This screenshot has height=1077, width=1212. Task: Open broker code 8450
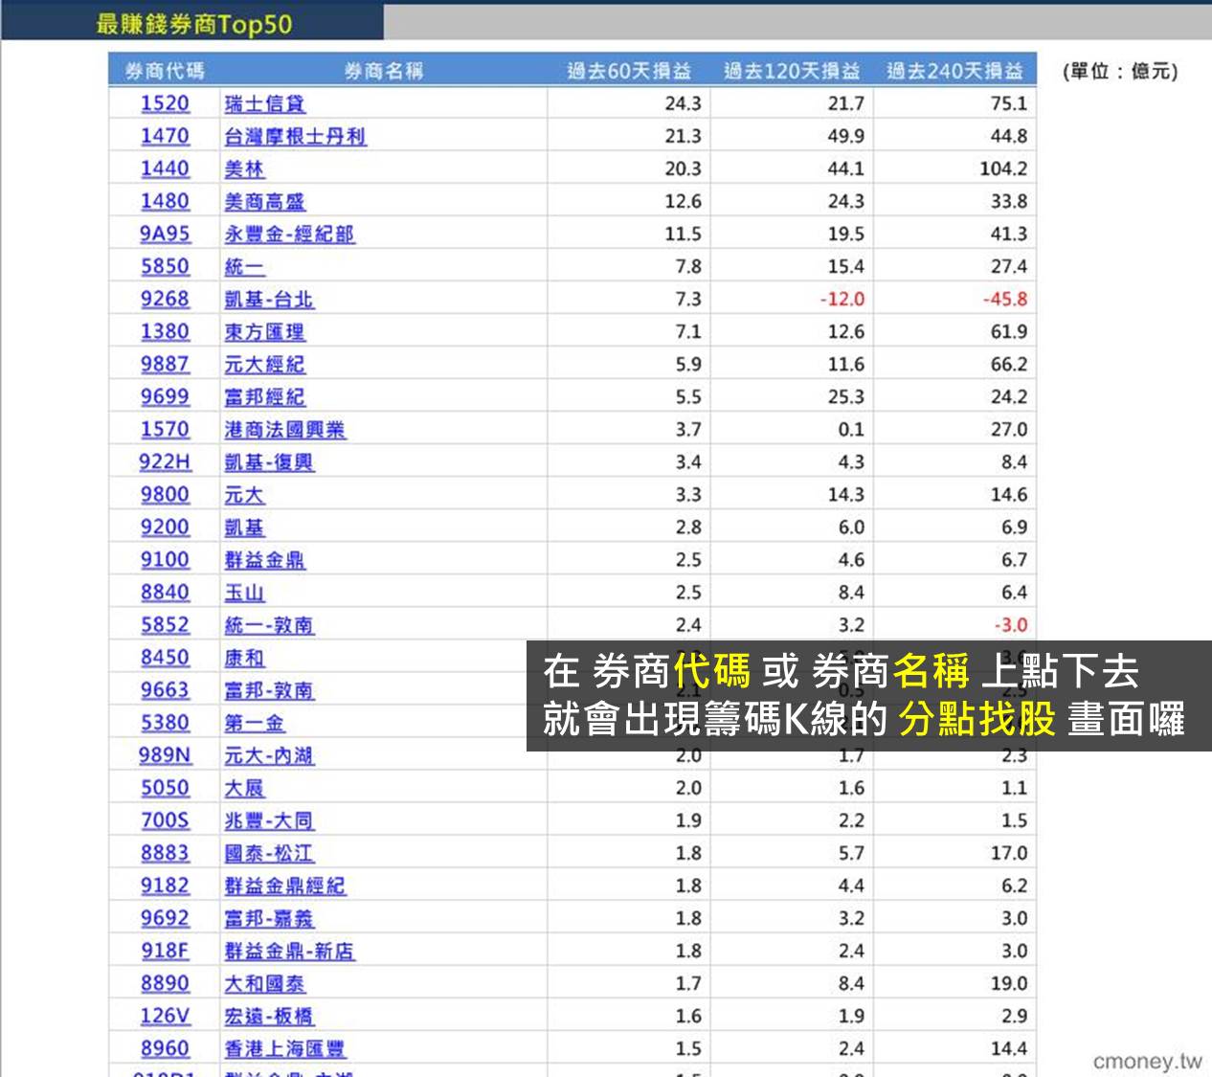165,657
